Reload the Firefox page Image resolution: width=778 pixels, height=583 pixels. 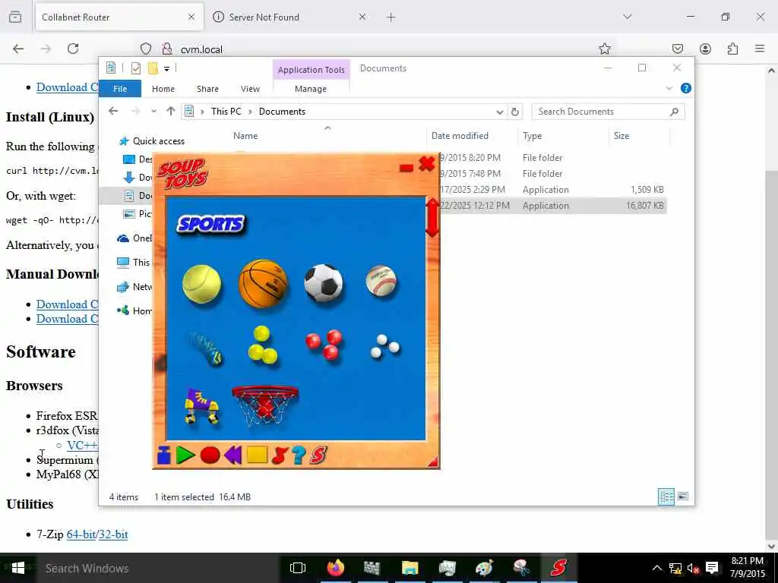(73, 49)
